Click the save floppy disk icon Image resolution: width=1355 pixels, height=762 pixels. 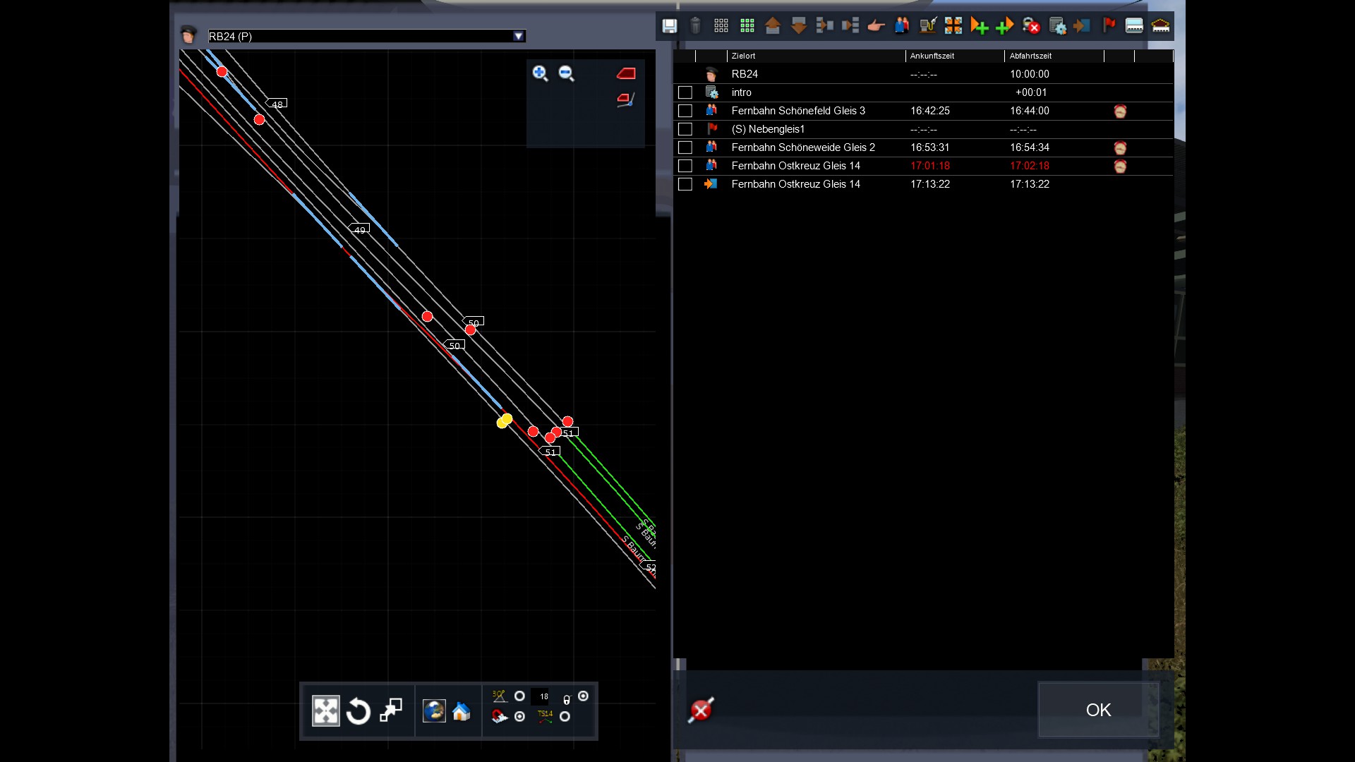click(x=669, y=26)
